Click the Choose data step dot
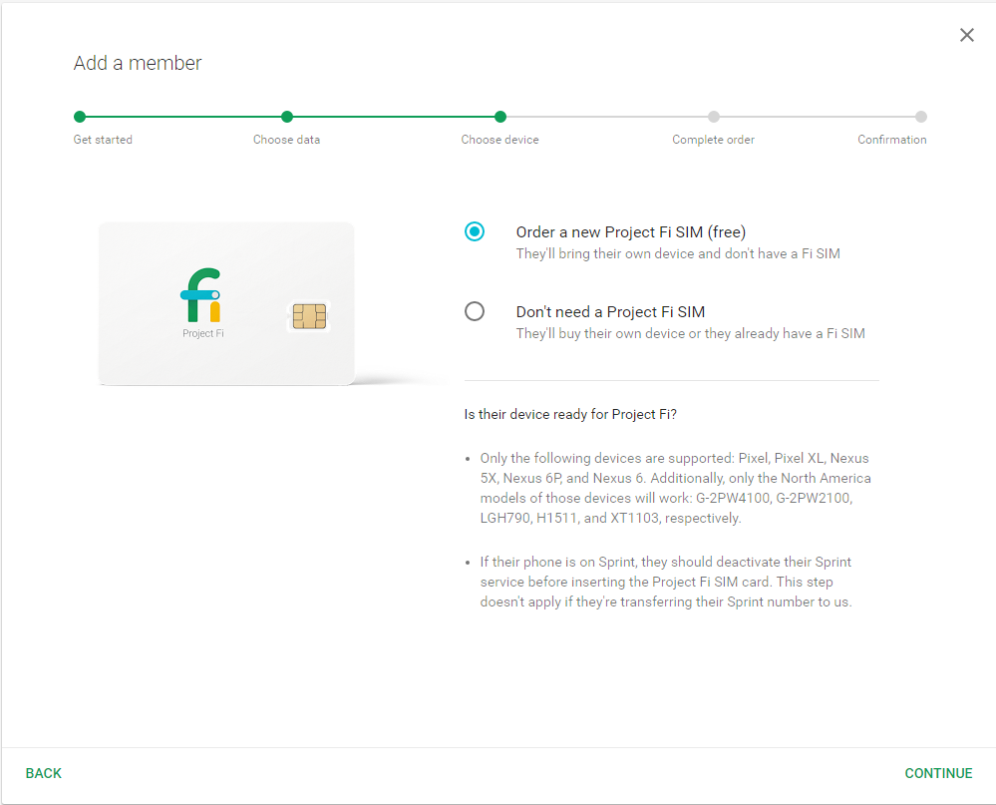Screen dimensions: 996x805 pos(287,117)
